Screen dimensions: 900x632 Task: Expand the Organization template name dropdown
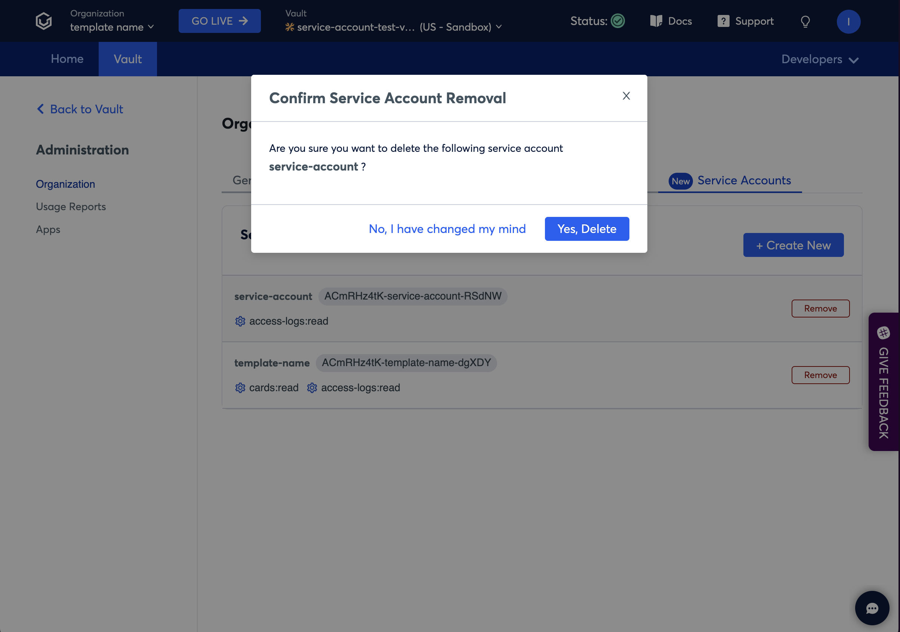(112, 27)
